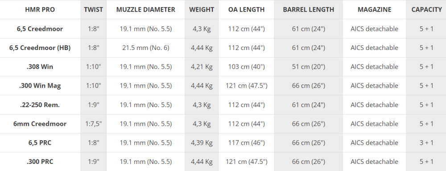This screenshot has height=171, width=446.
Task: Select the 6mm Creedmoor row label
Action: pos(40,124)
